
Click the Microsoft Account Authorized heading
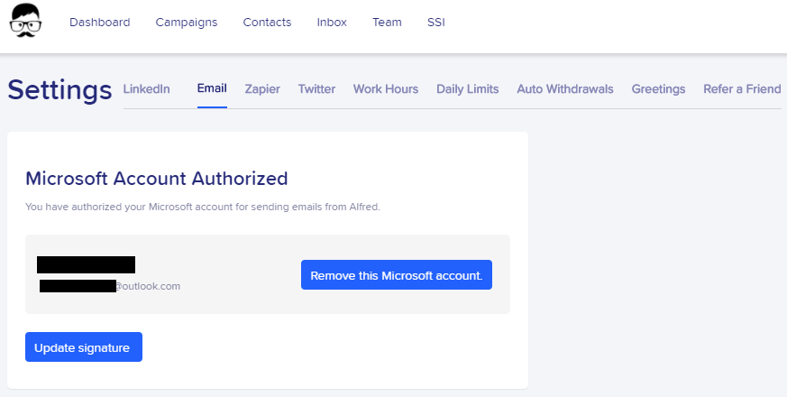pyautogui.click(x=157, y=179)
